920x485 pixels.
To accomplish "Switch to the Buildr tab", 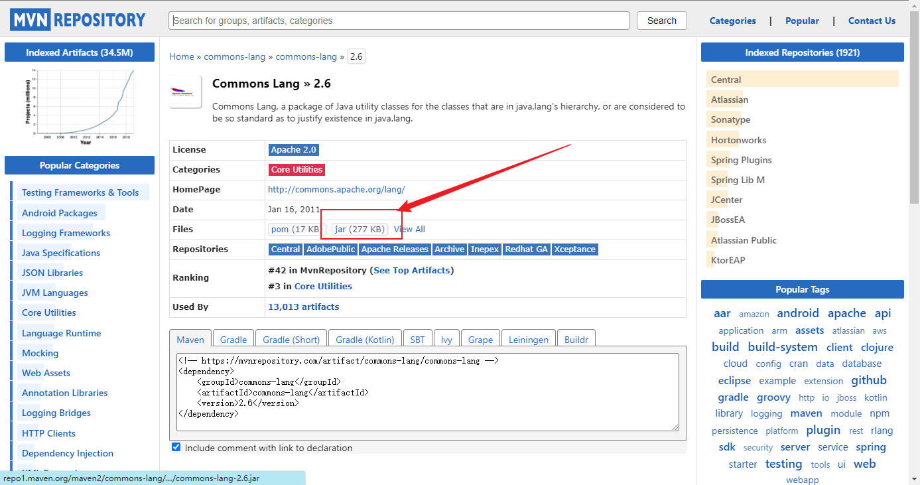I will (x=576, y=339).
